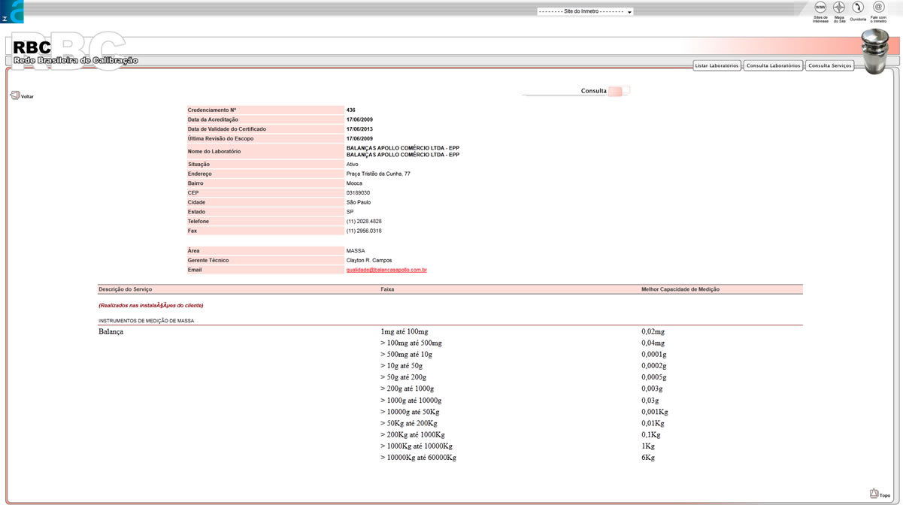Viewport: 903px width, 508px height.
Task: Click the Topo icon at page bottom
Action: (x=874, y=494)
